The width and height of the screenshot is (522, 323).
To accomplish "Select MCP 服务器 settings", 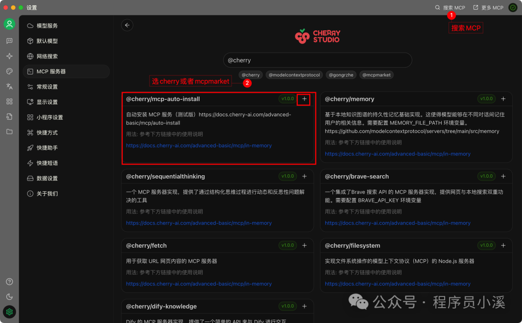I will click(x=66, y=71).
